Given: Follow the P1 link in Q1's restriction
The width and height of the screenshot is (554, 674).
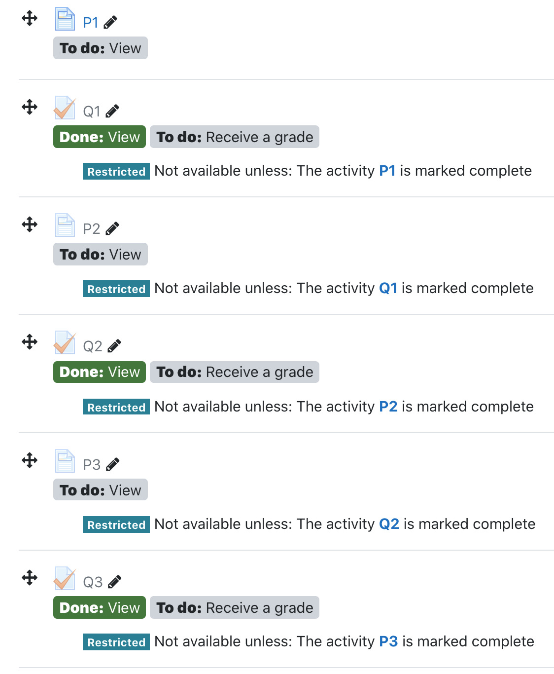Looking at the screenshot, I should click(387, 171).
